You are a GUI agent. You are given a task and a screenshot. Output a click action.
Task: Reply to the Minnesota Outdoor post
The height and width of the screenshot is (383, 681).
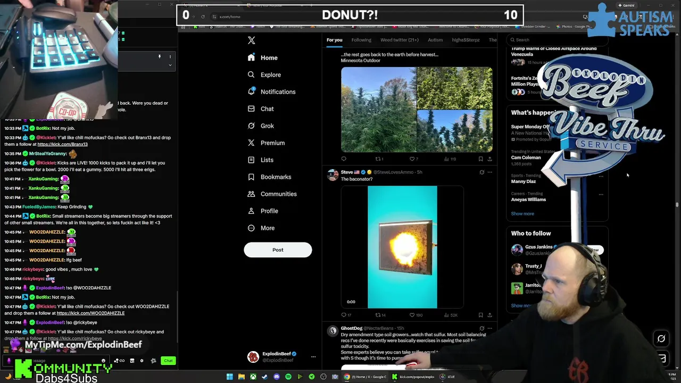tap(344, 159)
